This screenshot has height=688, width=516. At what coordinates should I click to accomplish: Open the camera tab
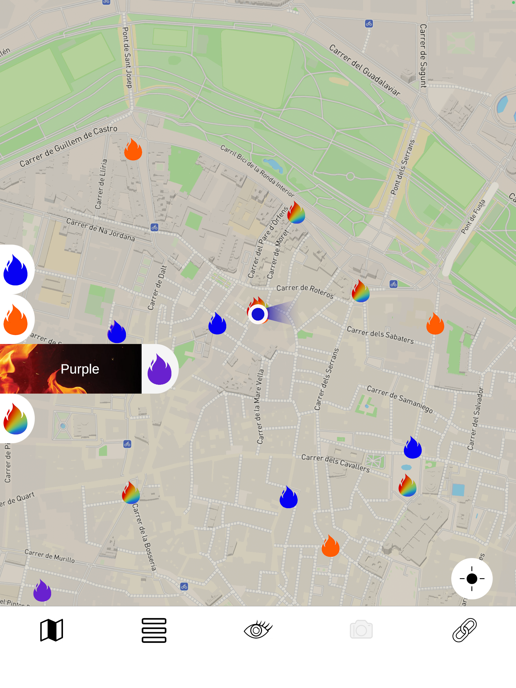(361, 630)
